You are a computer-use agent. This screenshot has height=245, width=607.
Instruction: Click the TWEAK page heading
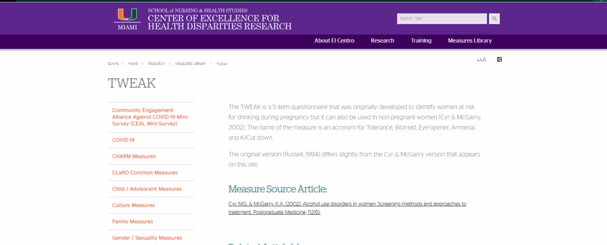[x=132, y=83]
